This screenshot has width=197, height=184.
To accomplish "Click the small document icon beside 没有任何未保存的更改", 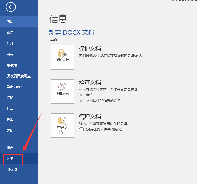I will (x=81, y=129).
